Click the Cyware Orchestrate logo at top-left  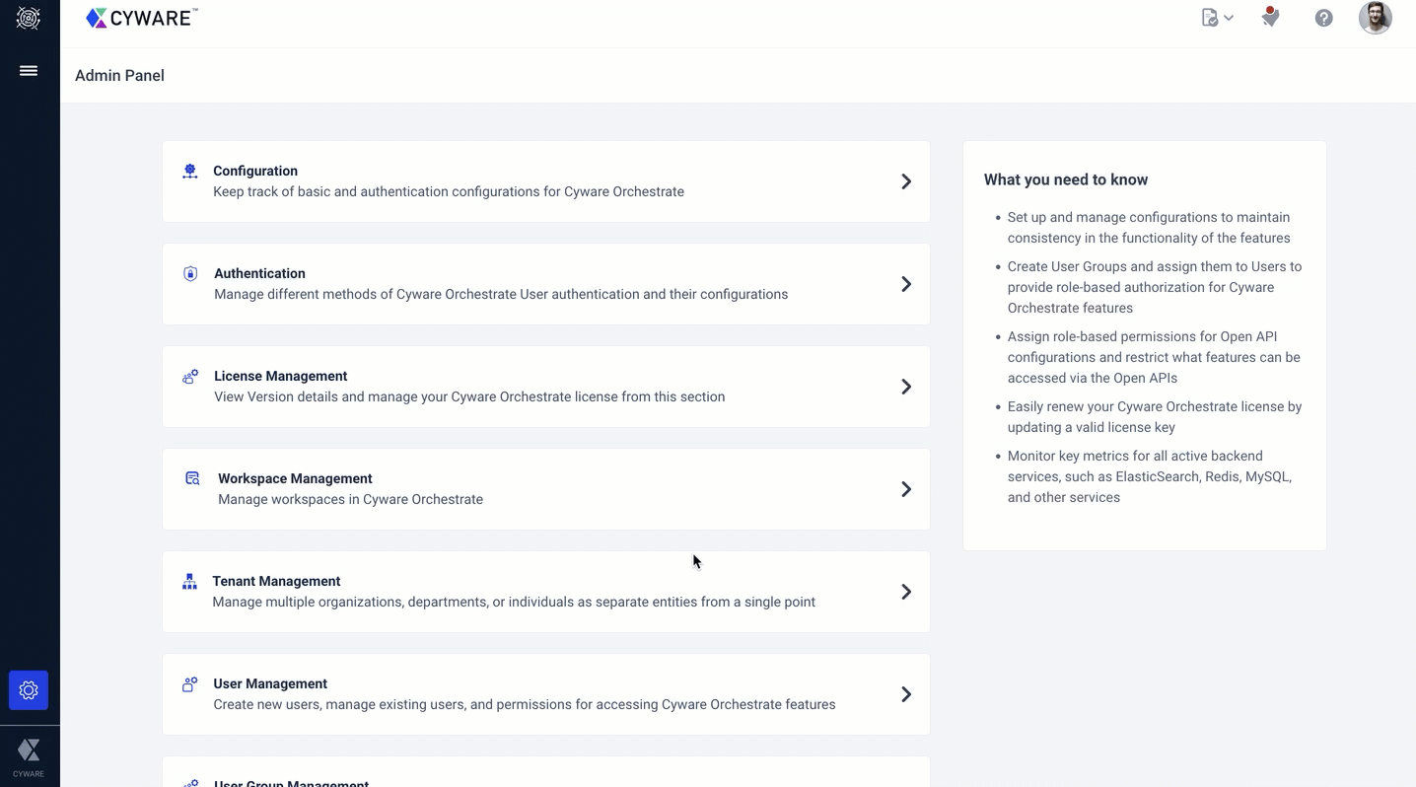click(29, 18)
